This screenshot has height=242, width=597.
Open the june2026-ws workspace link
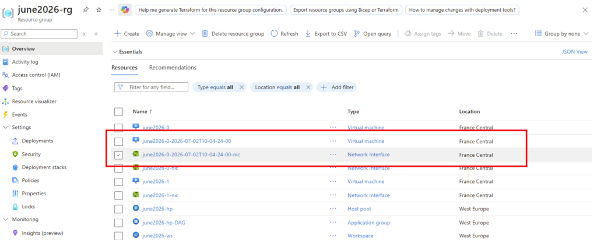157,236
